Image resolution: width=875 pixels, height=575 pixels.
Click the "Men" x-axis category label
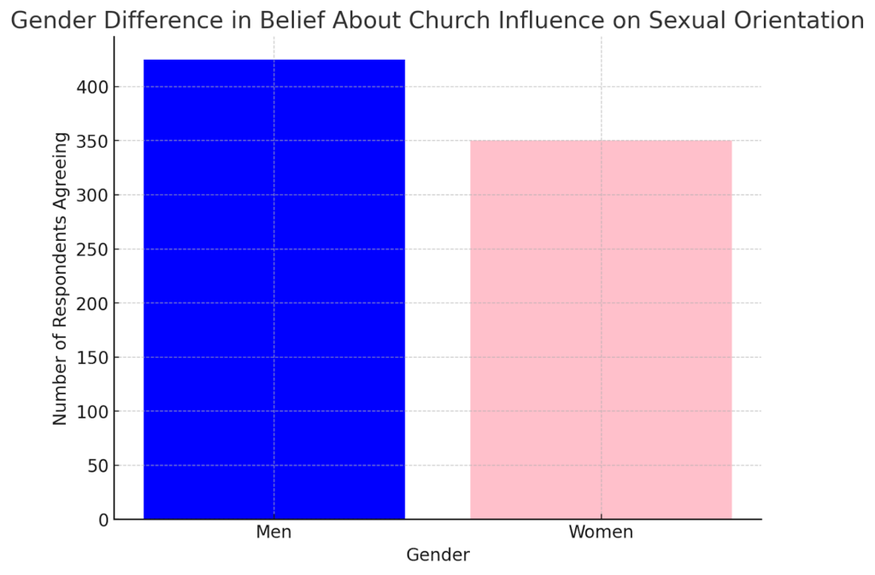(x=273, y=532)
